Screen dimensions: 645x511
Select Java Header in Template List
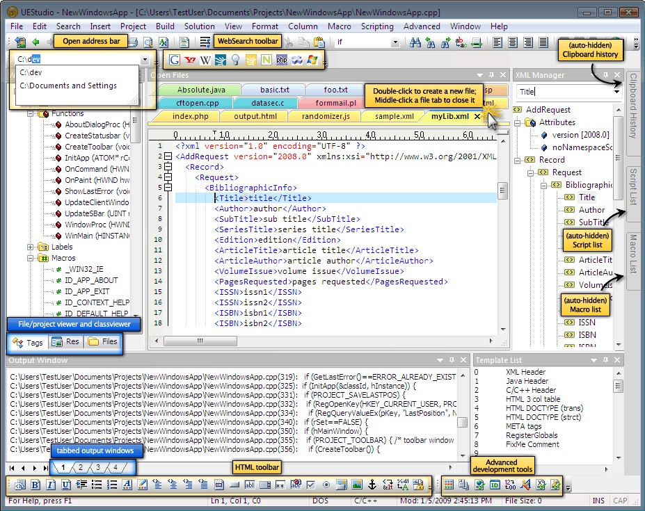pyautogui.click(x=527, y=381)
